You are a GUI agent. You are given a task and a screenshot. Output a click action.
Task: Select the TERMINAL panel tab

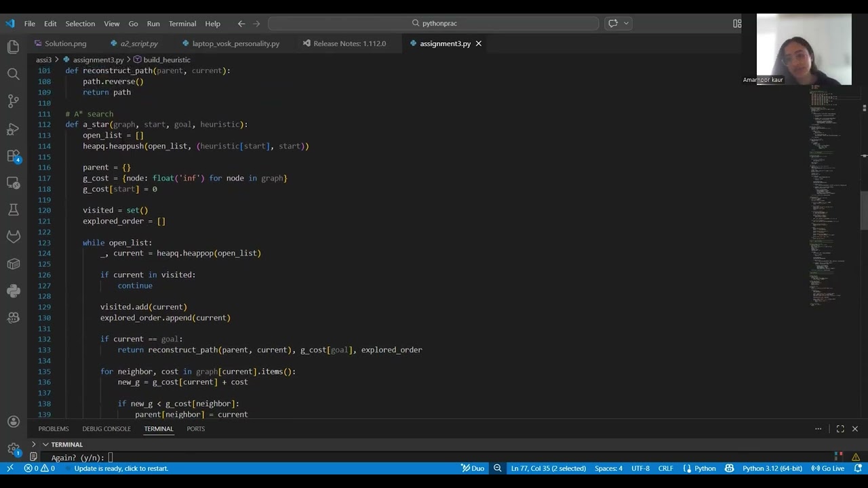pos(159,428)
